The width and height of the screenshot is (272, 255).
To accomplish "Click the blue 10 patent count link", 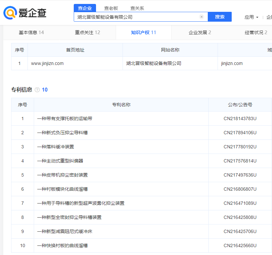I will tap(44, 90).
